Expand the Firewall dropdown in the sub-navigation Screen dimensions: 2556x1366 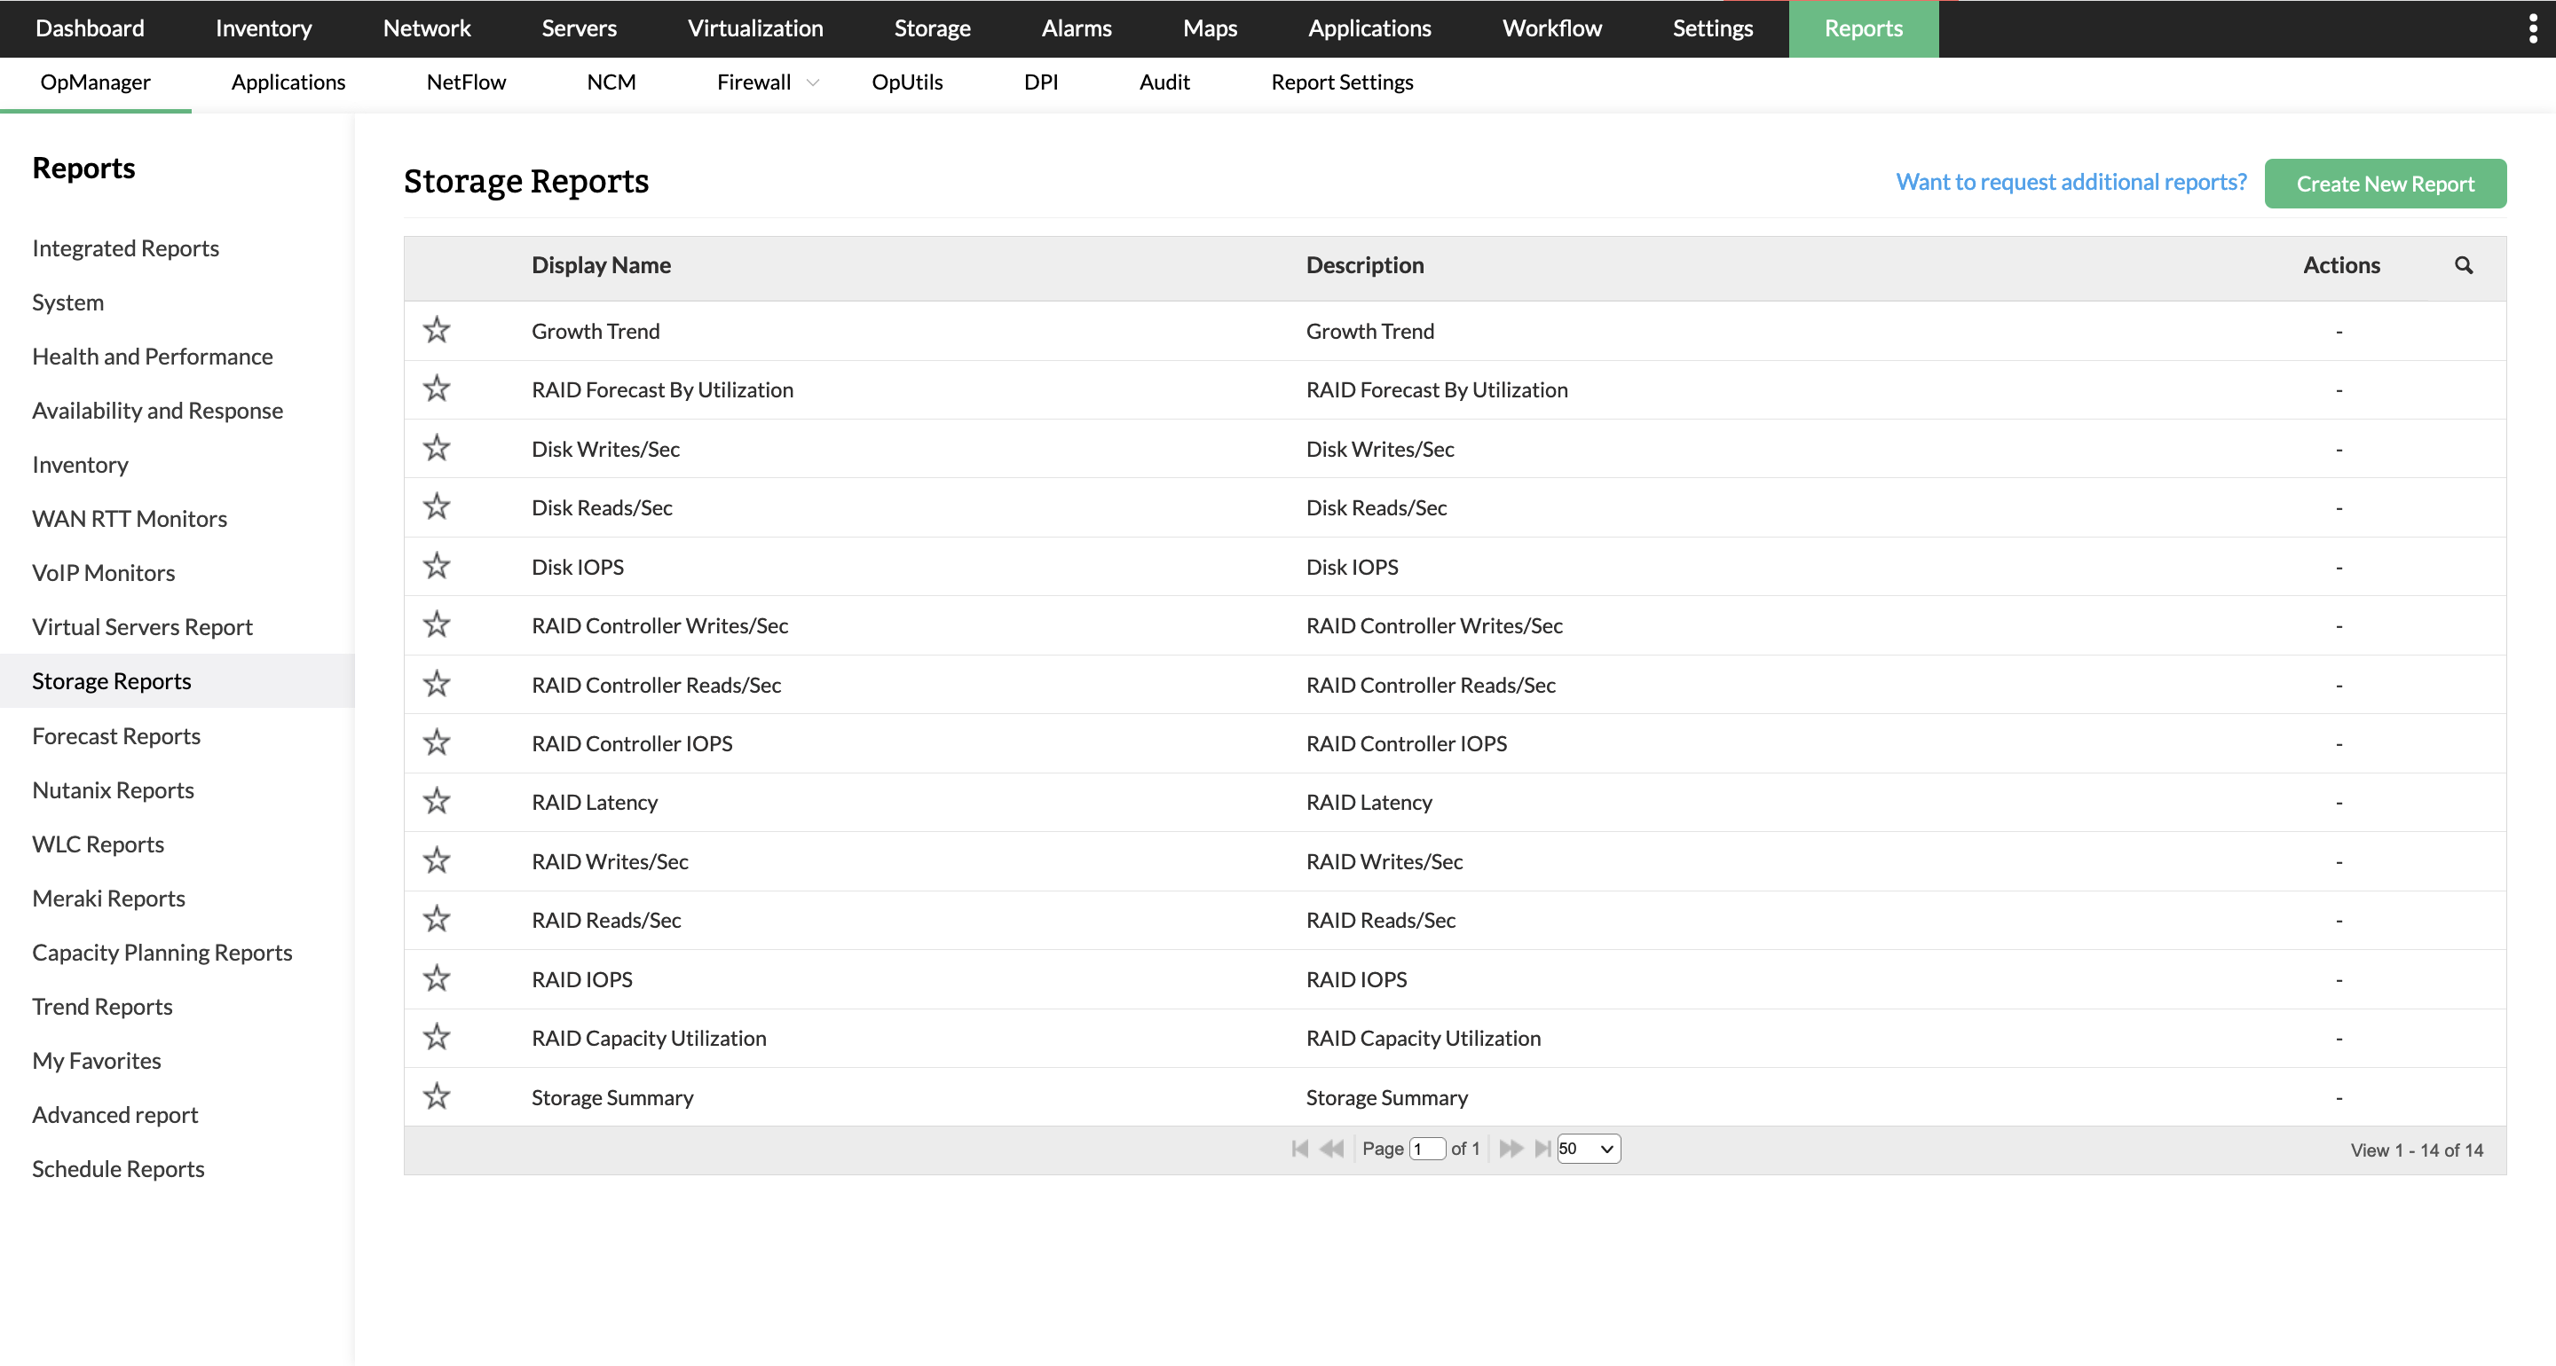tap(813, 82)
